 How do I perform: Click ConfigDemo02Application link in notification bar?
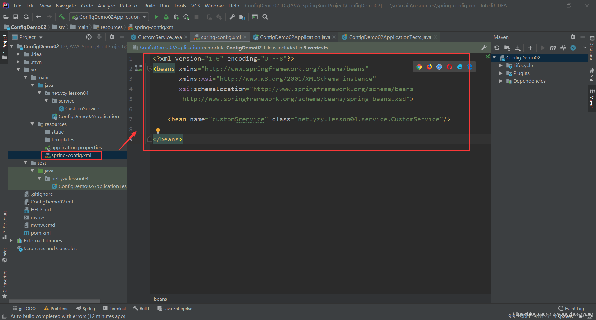coord(170,48)
